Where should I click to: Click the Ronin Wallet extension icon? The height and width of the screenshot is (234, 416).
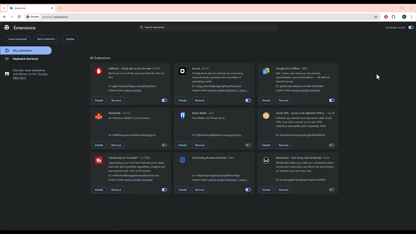click(182, 116)
